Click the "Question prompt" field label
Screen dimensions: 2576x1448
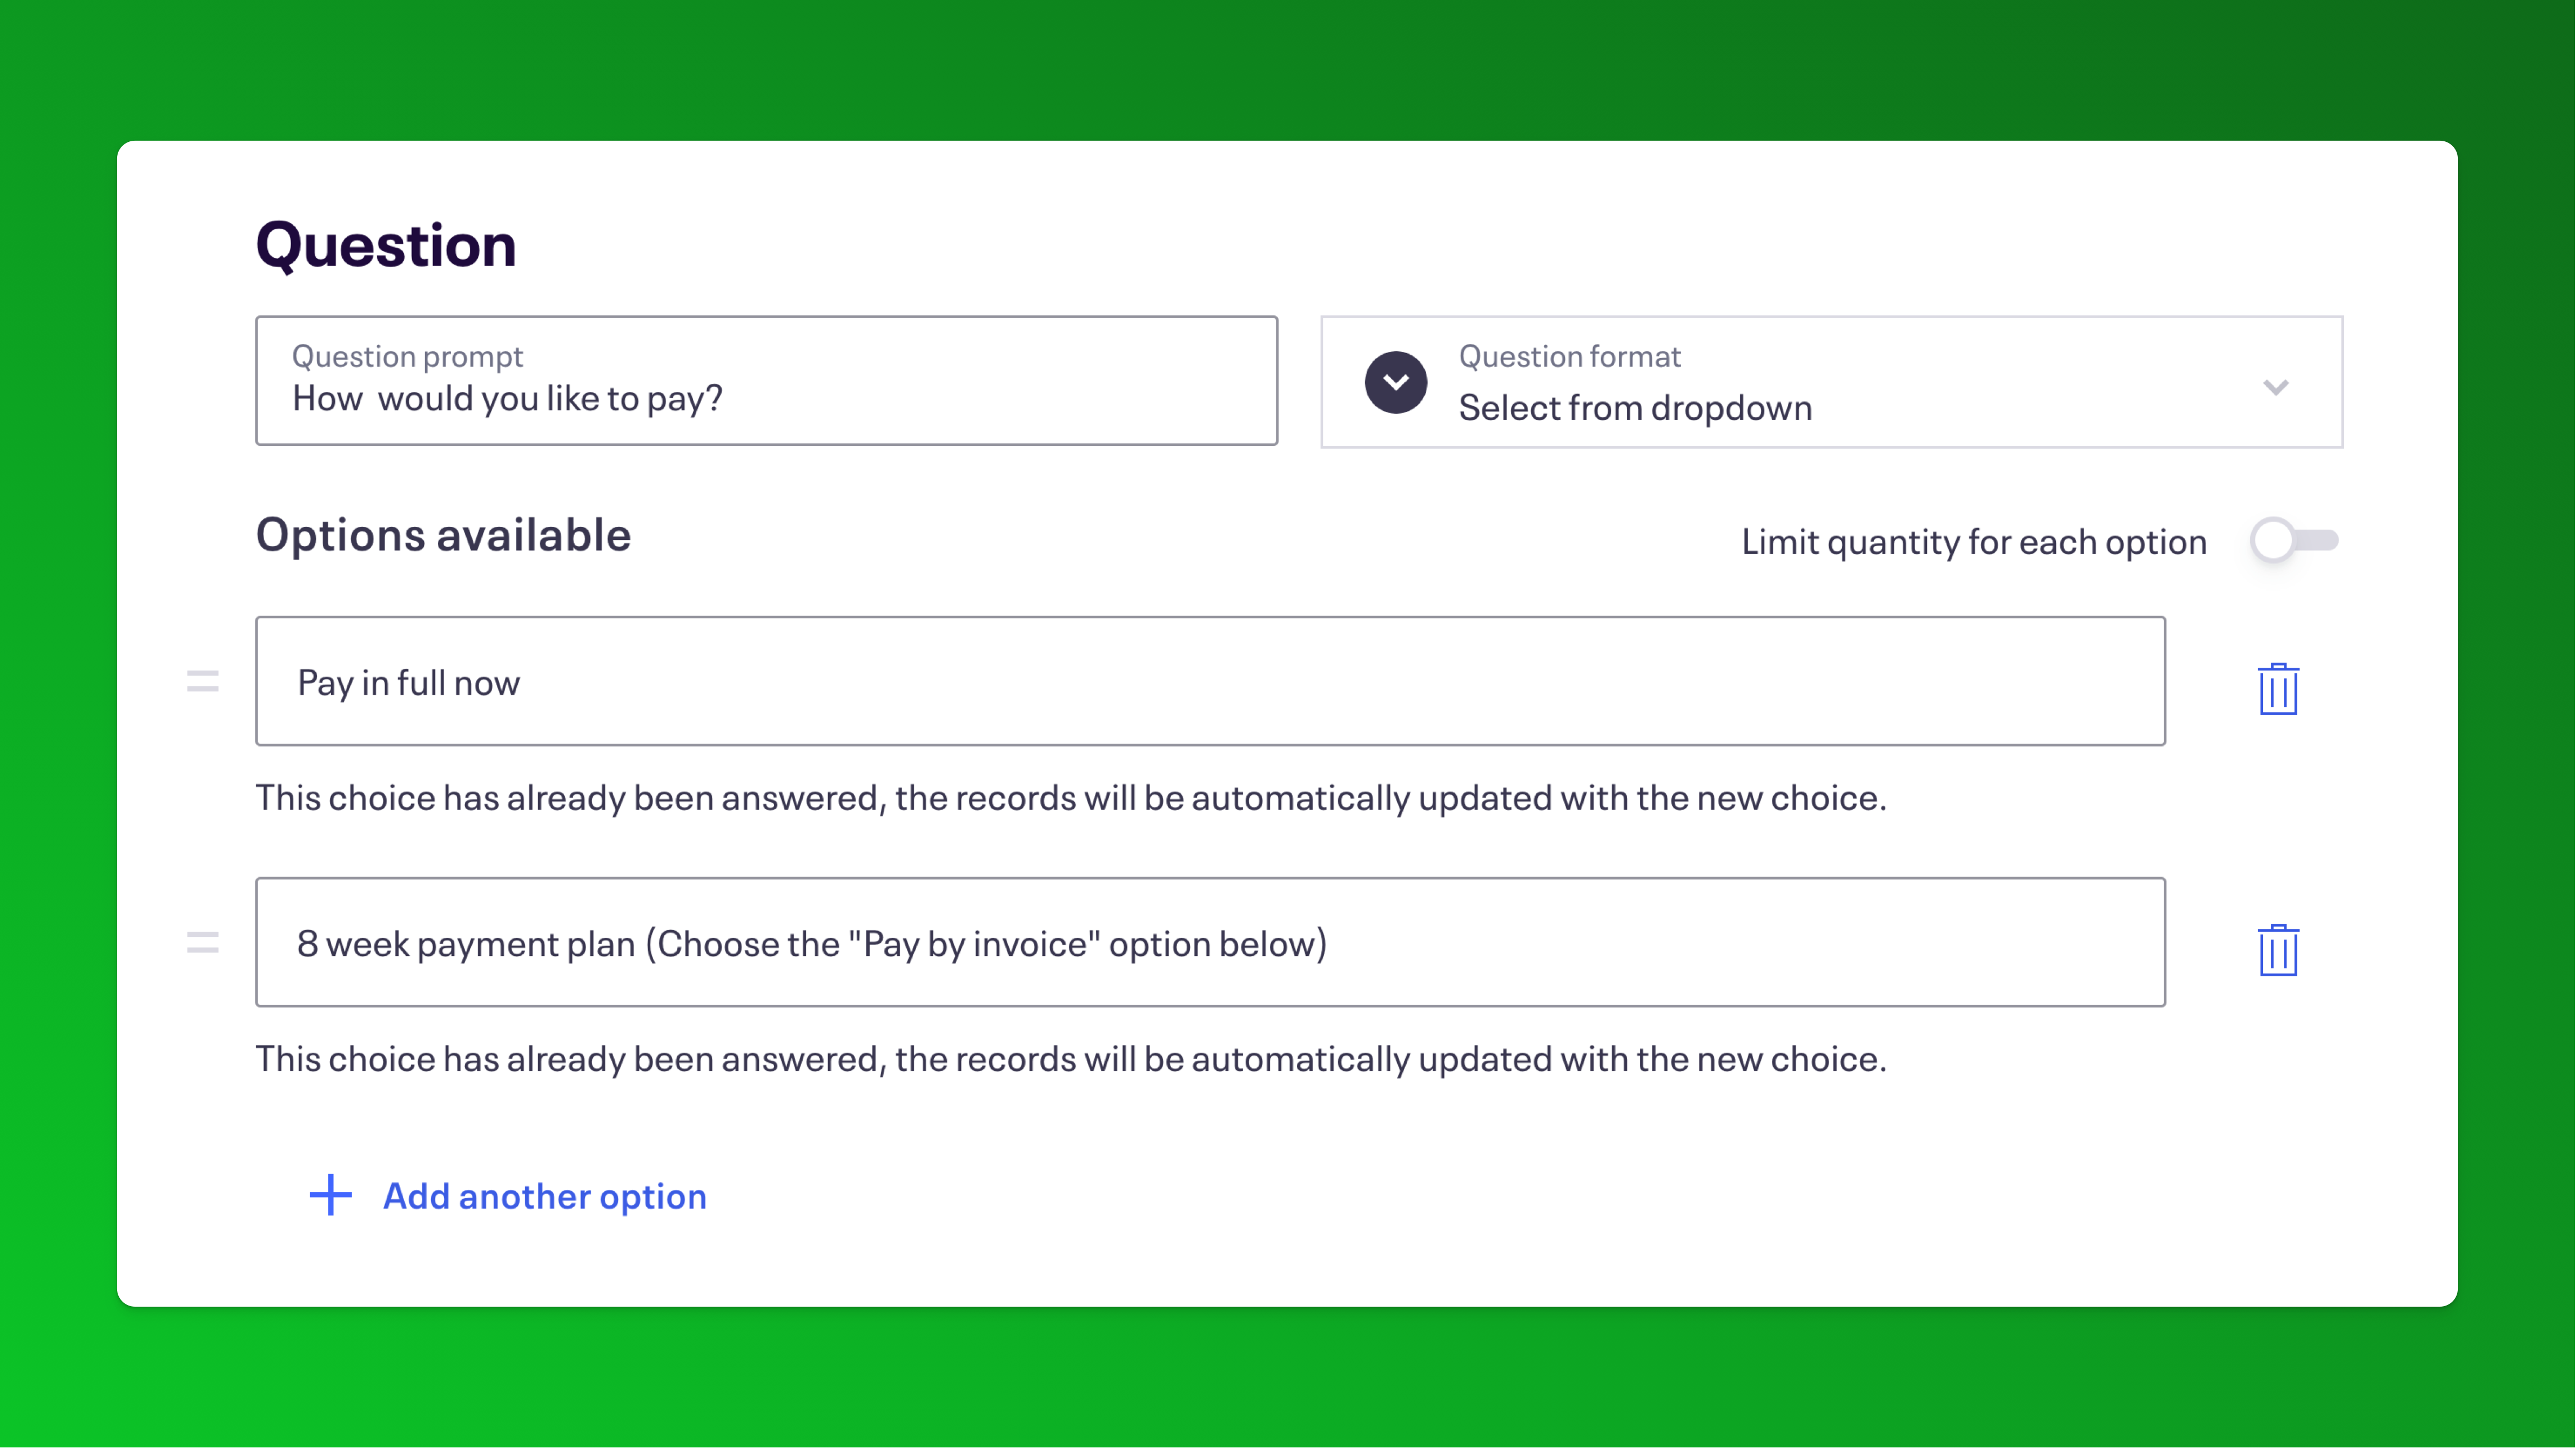pos(407,356)
